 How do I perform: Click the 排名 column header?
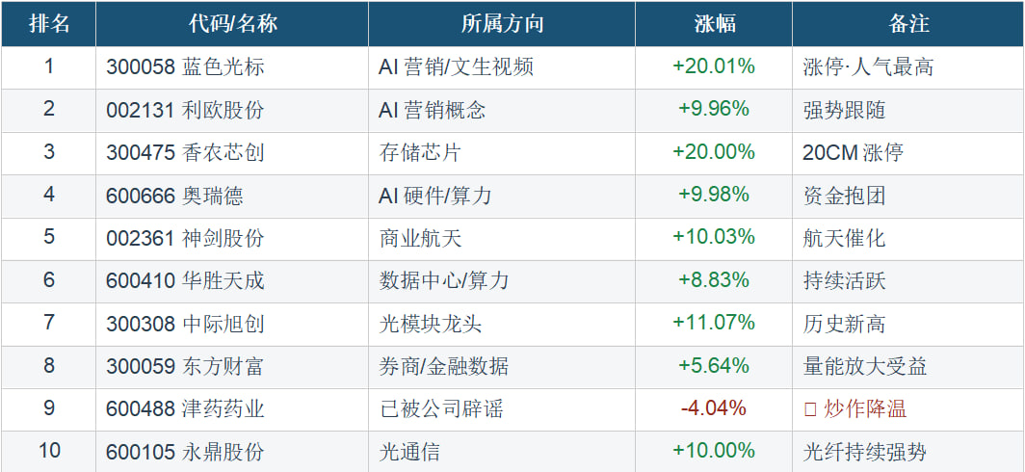pos(49,24)
